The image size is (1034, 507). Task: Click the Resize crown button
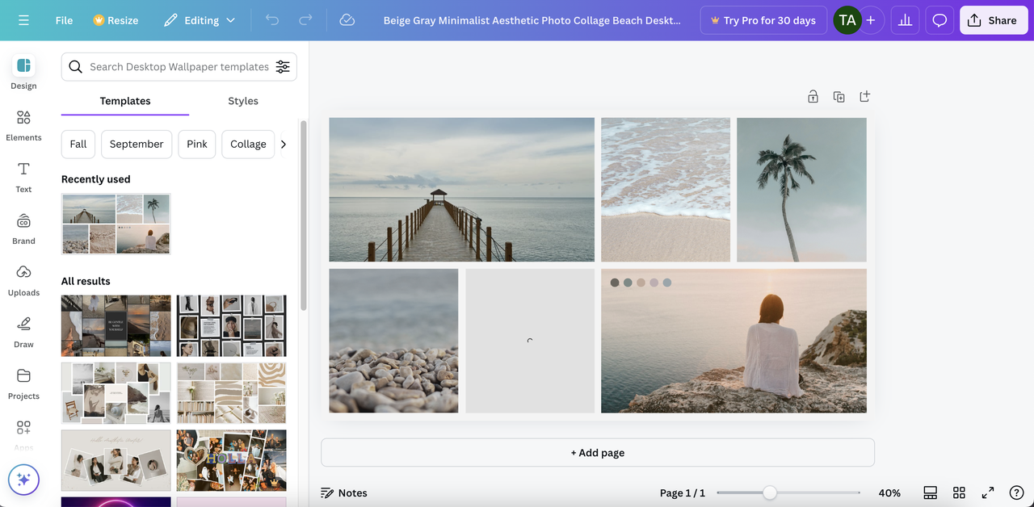click(x=116, y=20)
